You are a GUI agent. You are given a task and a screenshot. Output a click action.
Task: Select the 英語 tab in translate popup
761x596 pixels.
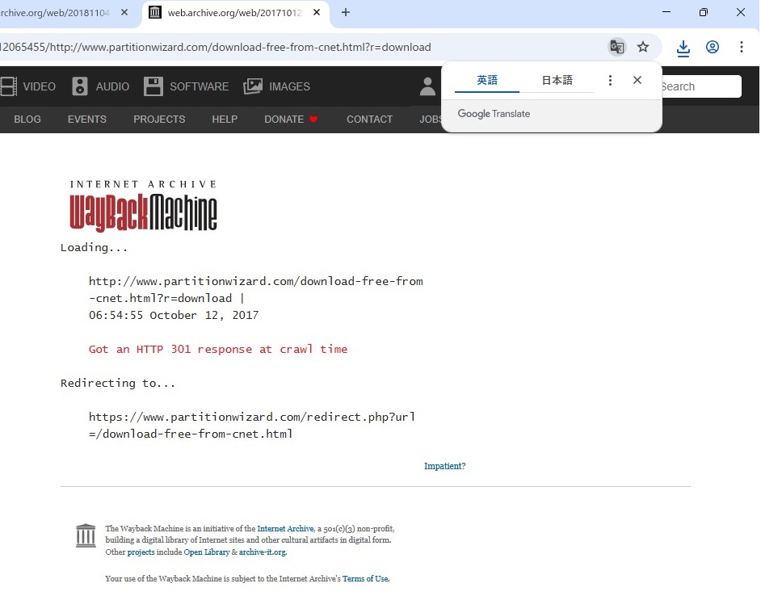[x=487, y=80]
